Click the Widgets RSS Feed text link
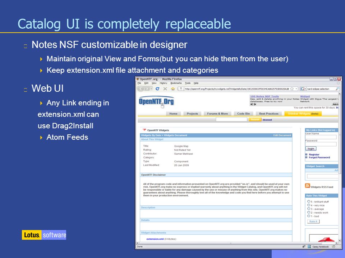Viewport: 345px width, 258px height. [322, 187]
